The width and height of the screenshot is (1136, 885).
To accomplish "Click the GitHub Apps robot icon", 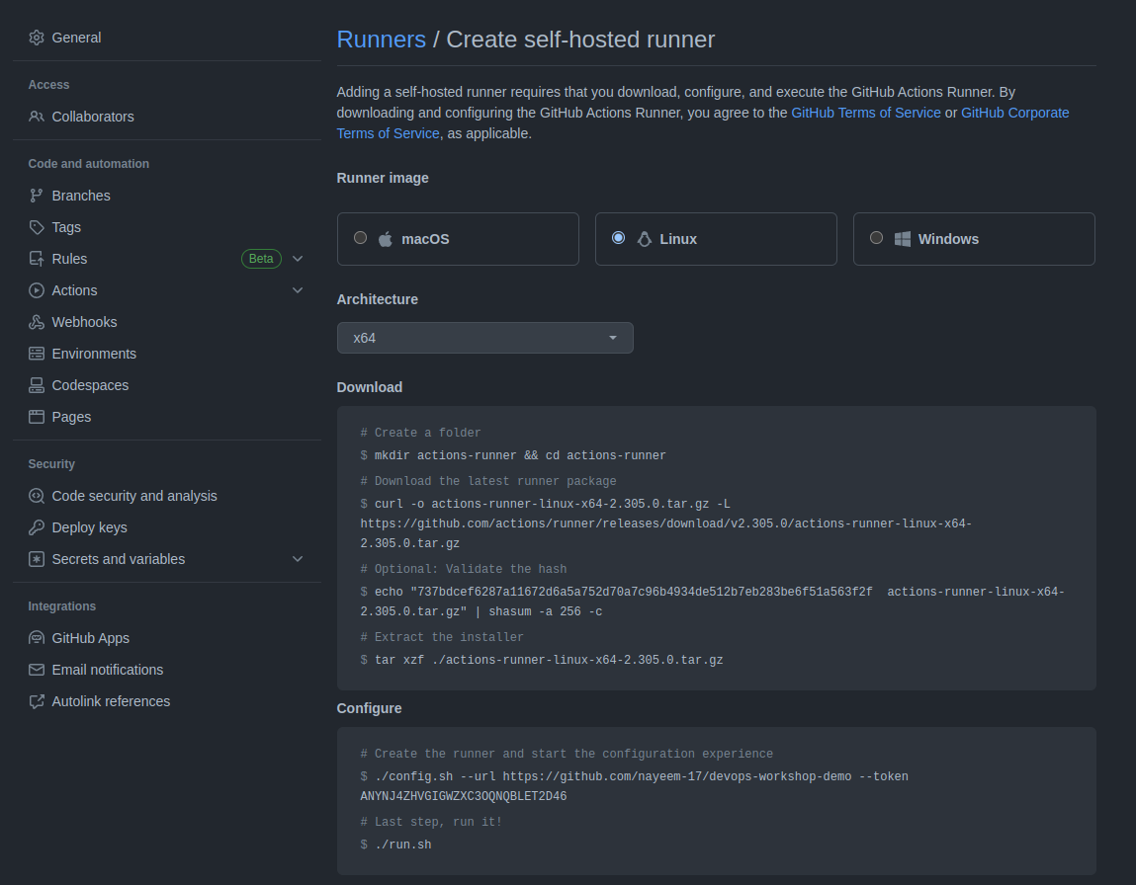I will 37,638.
